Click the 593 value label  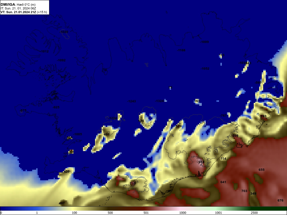[263, 116]
